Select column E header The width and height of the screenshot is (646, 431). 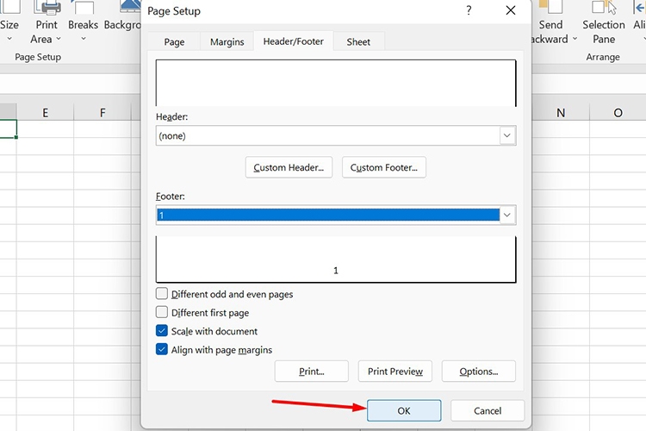[45, 113]
